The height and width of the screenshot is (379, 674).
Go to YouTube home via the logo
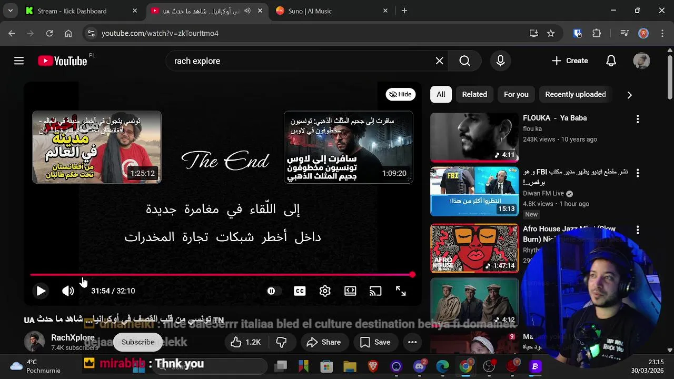62,61
